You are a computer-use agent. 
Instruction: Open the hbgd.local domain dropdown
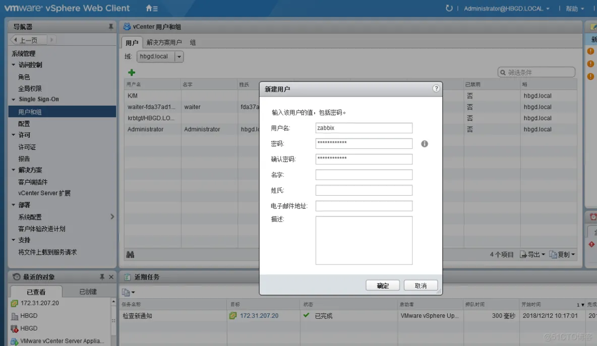[178, 57]
